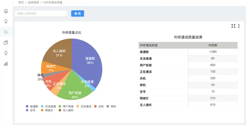Click the 外呼通话类型 column header
Image resolution: width=246 pixels, height=125 pixels.
click(149, 45)
